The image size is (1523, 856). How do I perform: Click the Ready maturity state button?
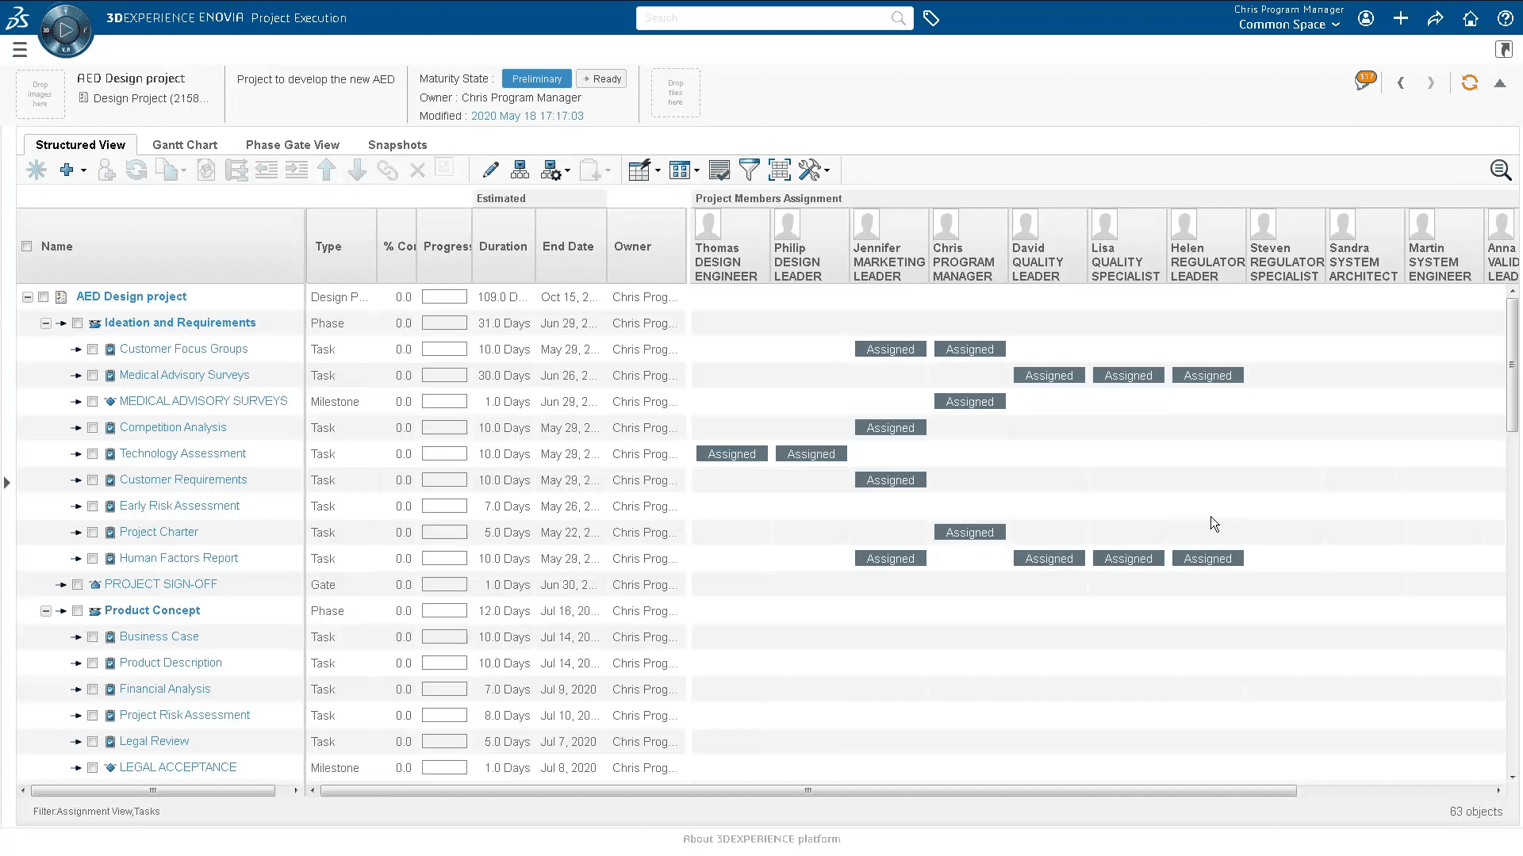pyautogui.click(x=601, y=79)
